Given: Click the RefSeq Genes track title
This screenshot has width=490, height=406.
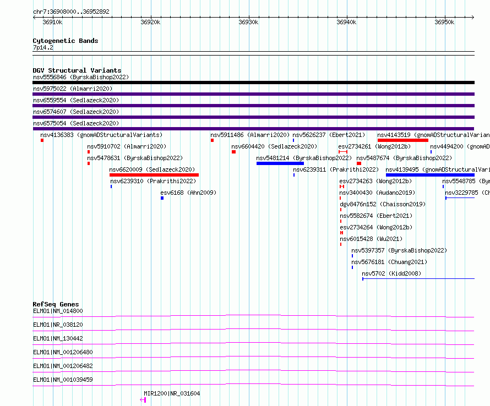Looking at the screenshot, I should point(56,304).
